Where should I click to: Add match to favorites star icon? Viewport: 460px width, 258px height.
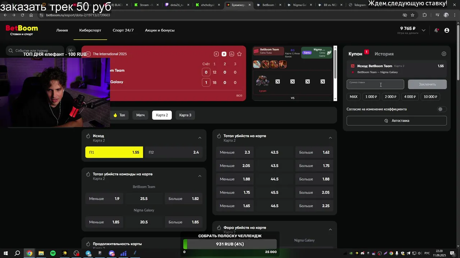(x=239, y=54)
